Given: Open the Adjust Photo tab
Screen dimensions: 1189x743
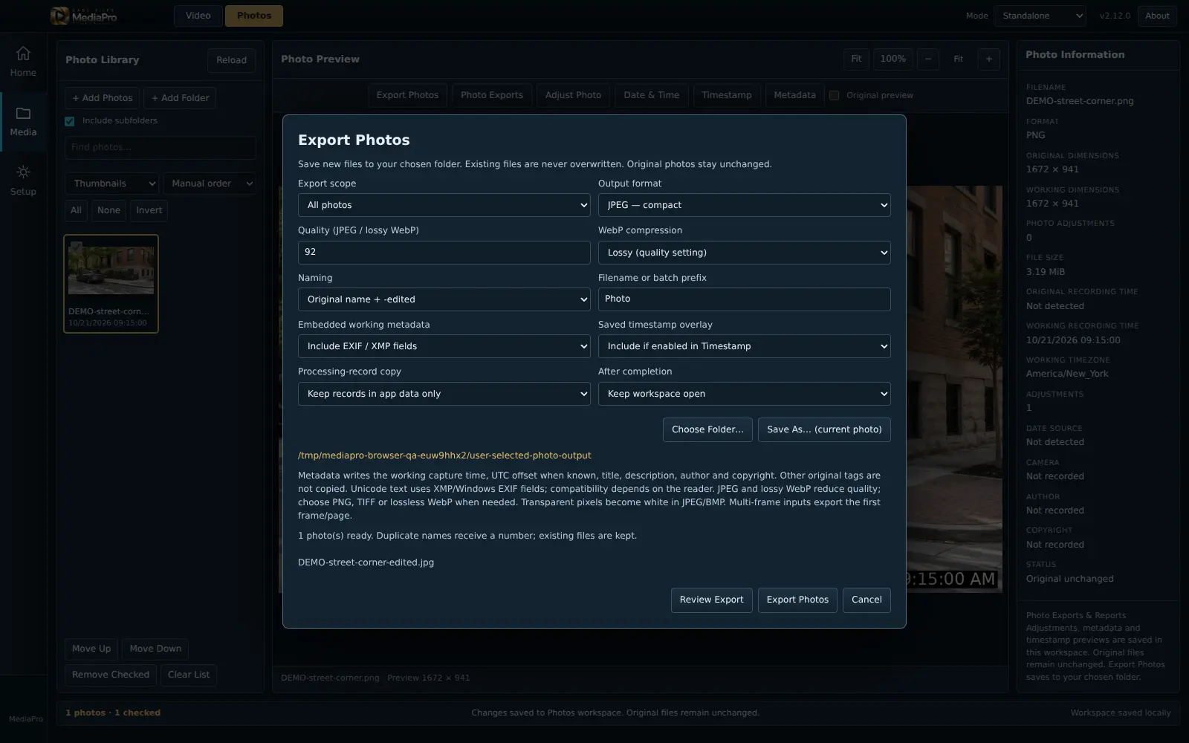Looking at the screenshot, I should point(573,95).
